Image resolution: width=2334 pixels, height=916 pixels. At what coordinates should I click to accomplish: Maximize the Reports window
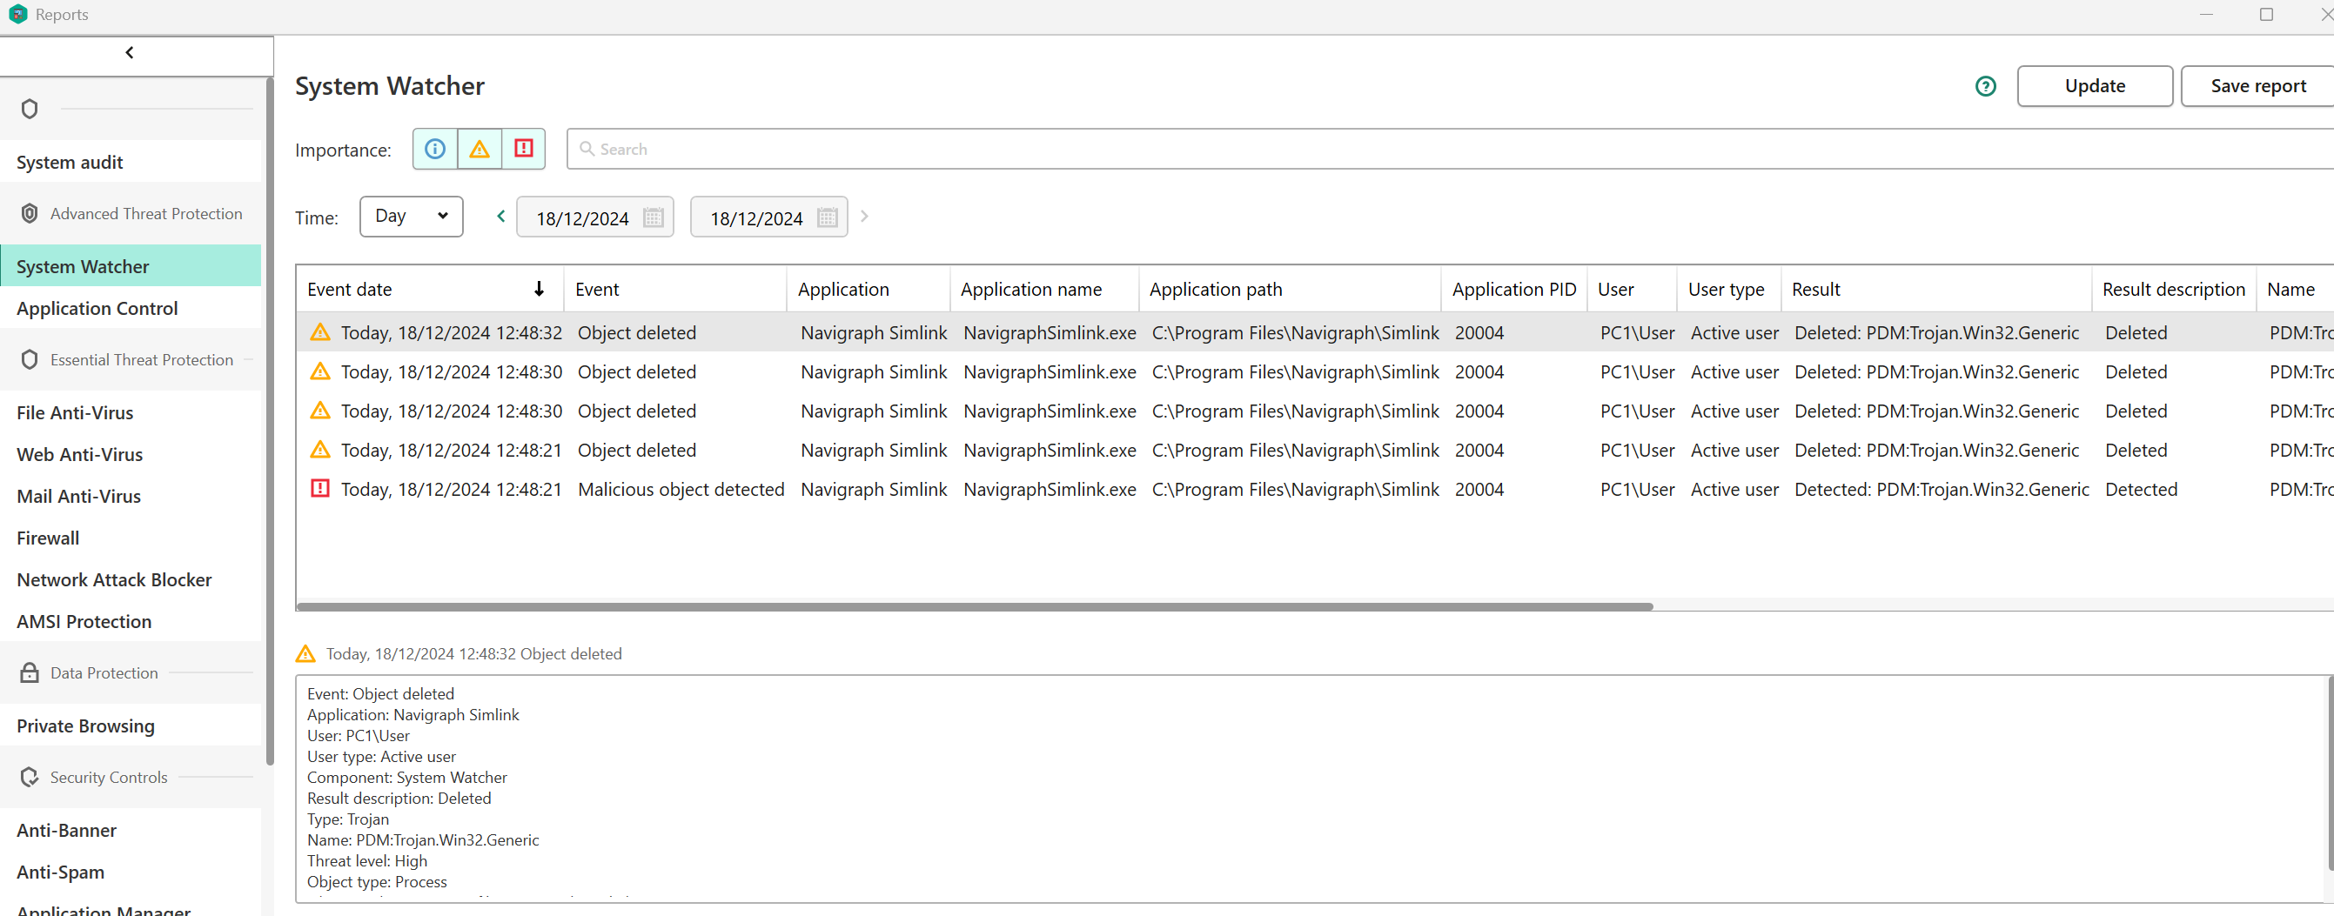coord(2266,15)
